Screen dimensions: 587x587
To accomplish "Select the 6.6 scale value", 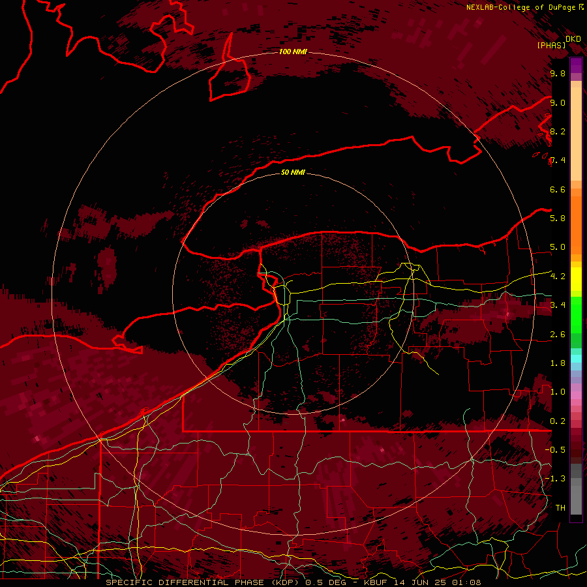I will pyautogui.click(x=558, y=189).
